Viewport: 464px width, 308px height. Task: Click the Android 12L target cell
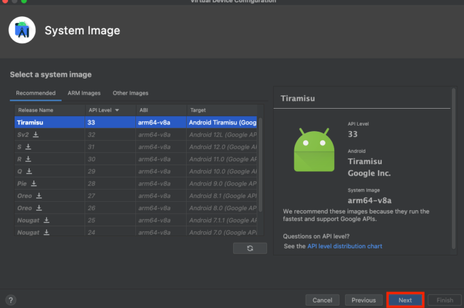[x=222, y=135]
